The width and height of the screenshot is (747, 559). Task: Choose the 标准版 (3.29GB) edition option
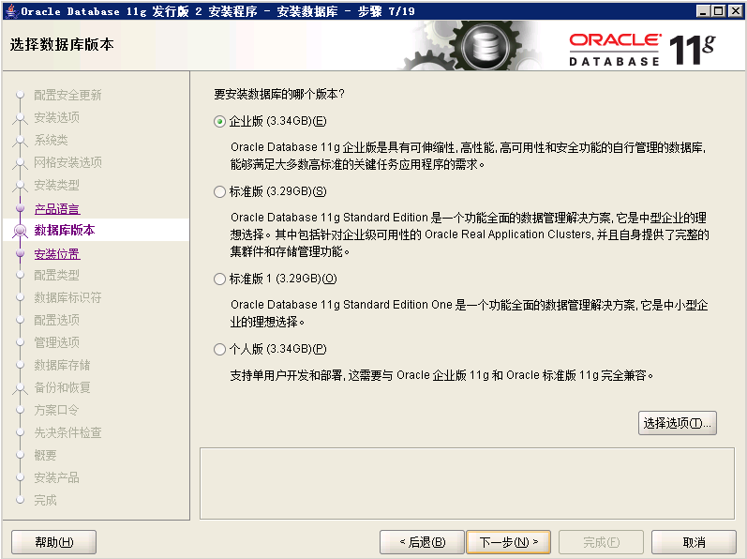coord(219,191)
